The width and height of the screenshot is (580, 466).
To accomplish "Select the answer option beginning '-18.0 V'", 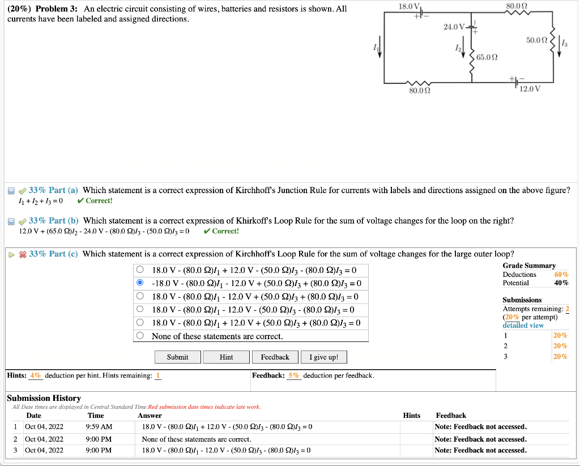I will tap(139, 282).
